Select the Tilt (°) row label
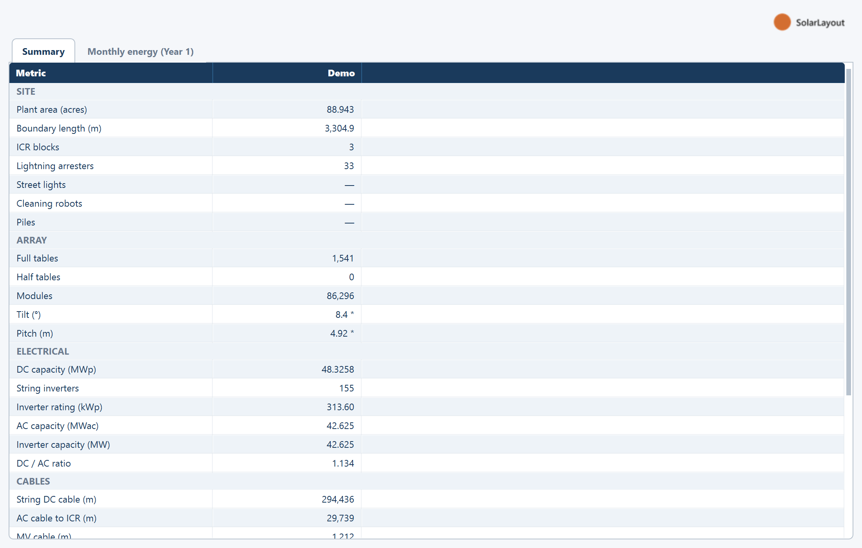Viewport: 862px width, 548px height. (29, 315)
